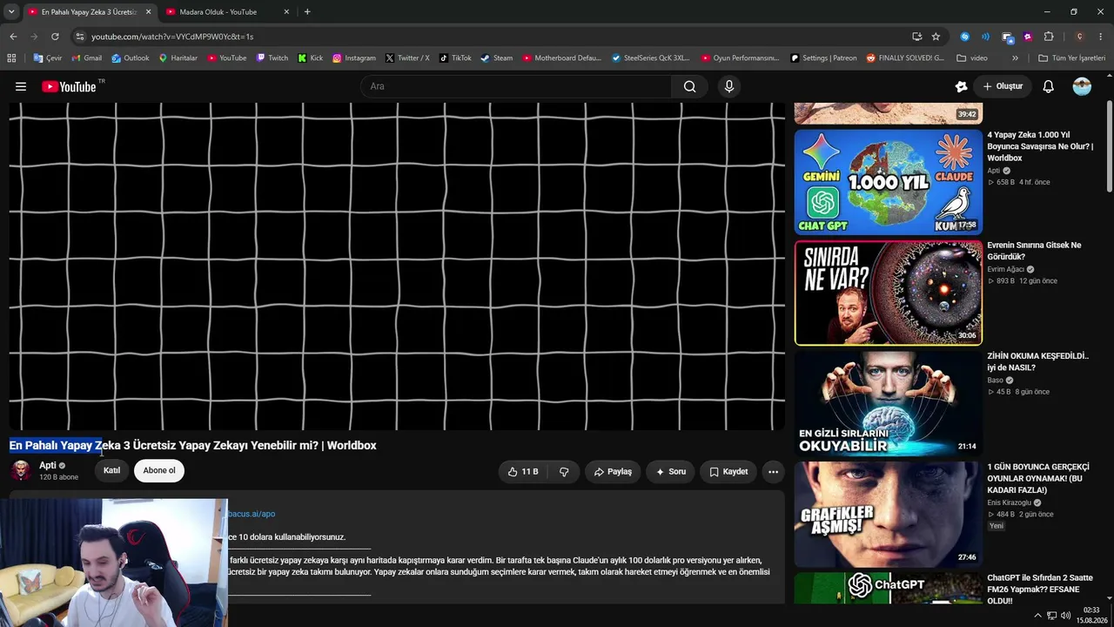Viewport: 1114px width, 627px height.
Task: Open the site info icon beside the URL
Action: click(80, 37)
